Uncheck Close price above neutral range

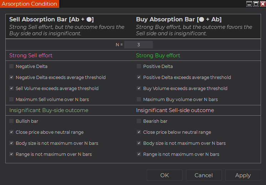[12, 132]
